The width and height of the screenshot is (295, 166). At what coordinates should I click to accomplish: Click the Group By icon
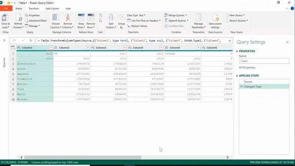point(121,18)
